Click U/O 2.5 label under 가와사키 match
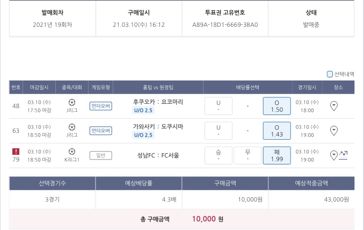 pos(143,135)
